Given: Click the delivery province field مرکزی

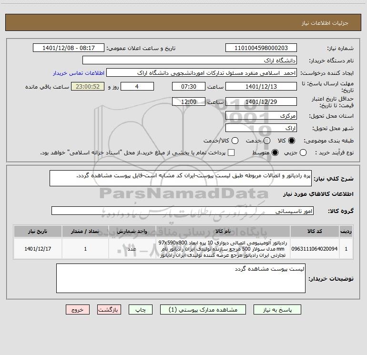Looking at the screenshot, I should [x=261, y=115].
